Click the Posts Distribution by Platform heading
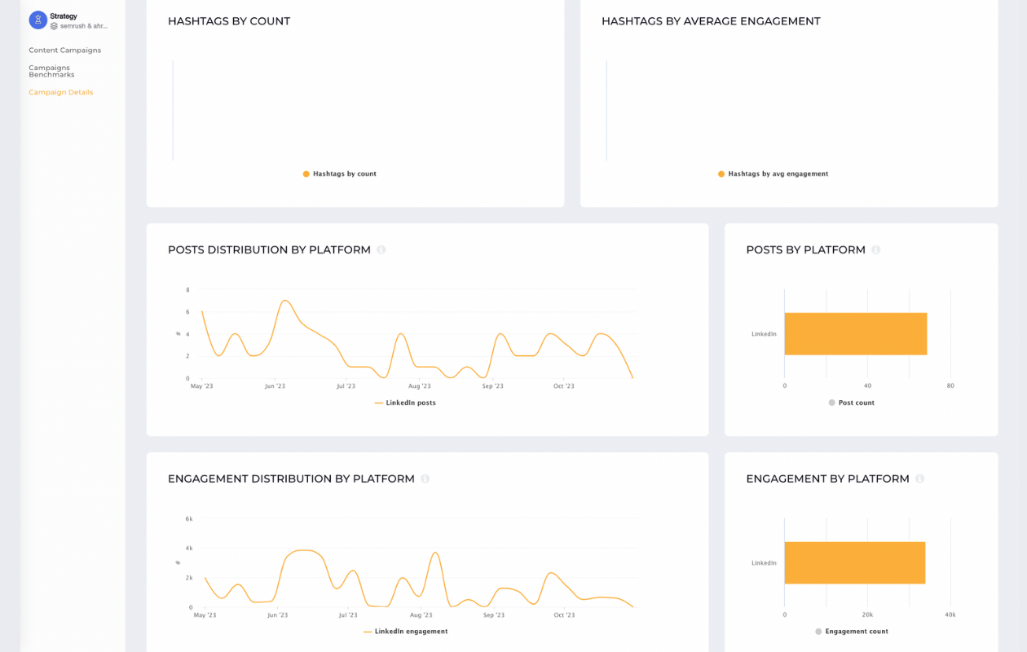Image resolution: width=1027 pixels, height=652 pixels. pyautogui.click(x=269, y=250)
